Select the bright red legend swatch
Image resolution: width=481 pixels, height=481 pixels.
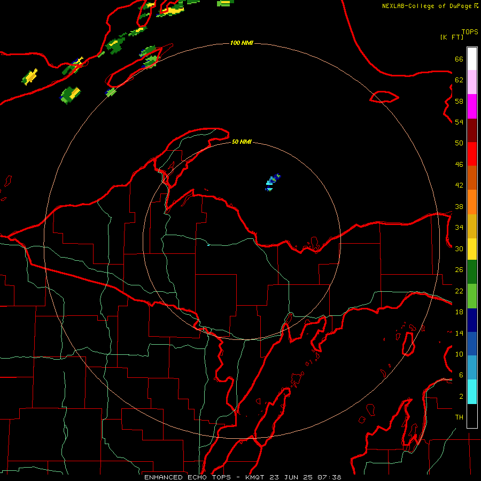click(472, 154)
